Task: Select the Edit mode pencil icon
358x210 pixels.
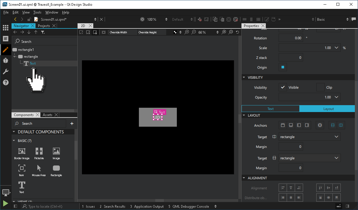Action: (6, 50)
